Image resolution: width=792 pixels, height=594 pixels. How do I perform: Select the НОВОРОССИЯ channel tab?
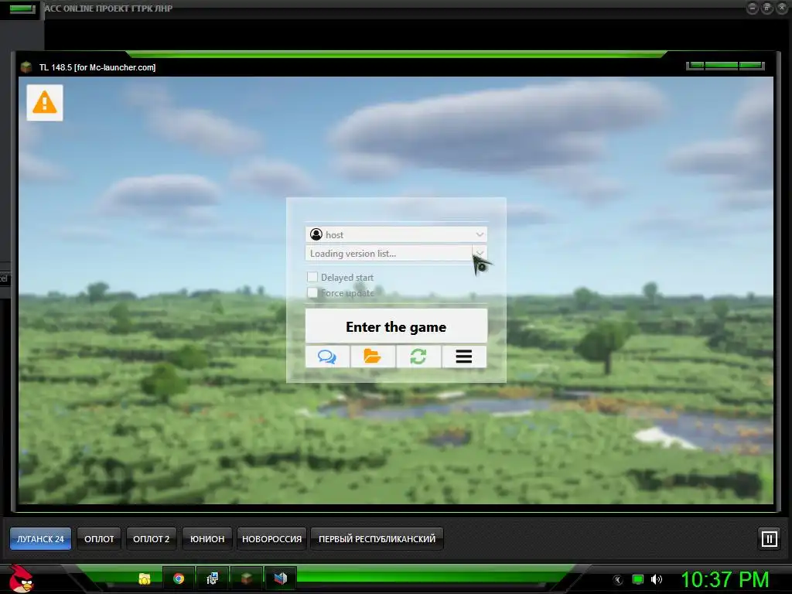tap(271, 539)
